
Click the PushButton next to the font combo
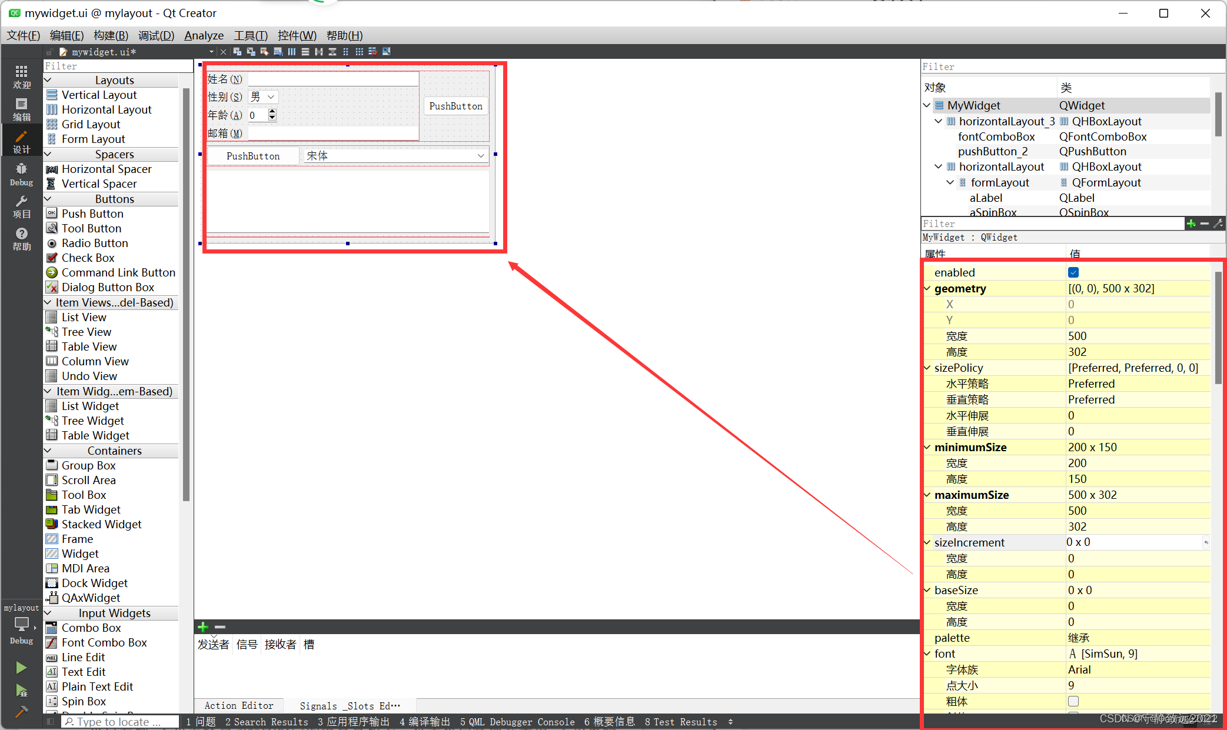253,156
